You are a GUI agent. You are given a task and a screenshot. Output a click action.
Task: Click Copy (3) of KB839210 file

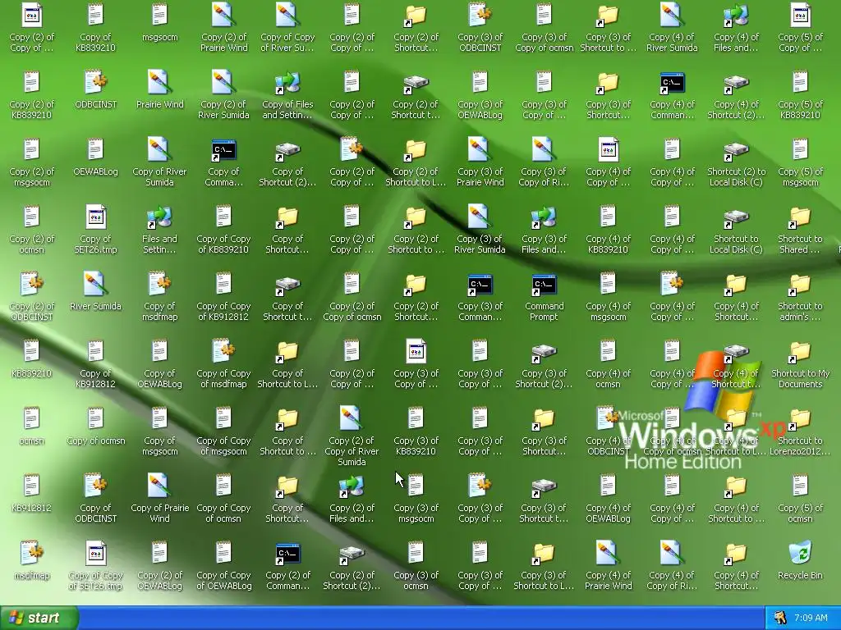[x=416, y=419]
